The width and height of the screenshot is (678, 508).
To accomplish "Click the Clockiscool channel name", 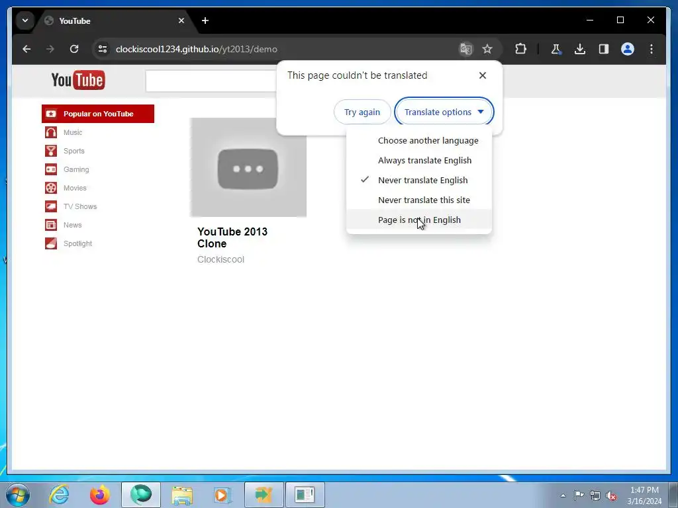I will point(220,259).
